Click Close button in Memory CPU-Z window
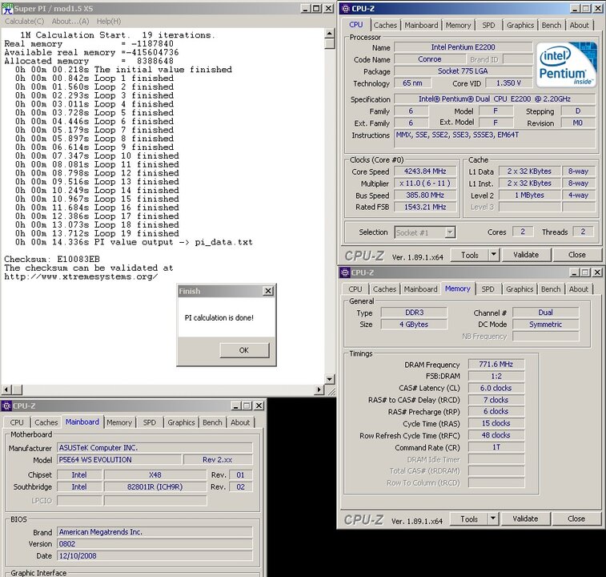The height and width of the screenshot is (577, 606). (x=576, y=519)
